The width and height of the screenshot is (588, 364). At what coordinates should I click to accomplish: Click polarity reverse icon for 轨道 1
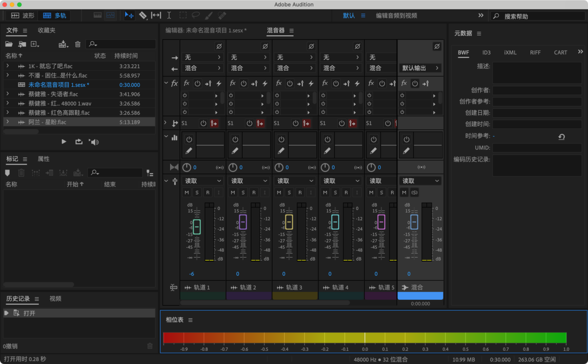[x=219, y=47]
